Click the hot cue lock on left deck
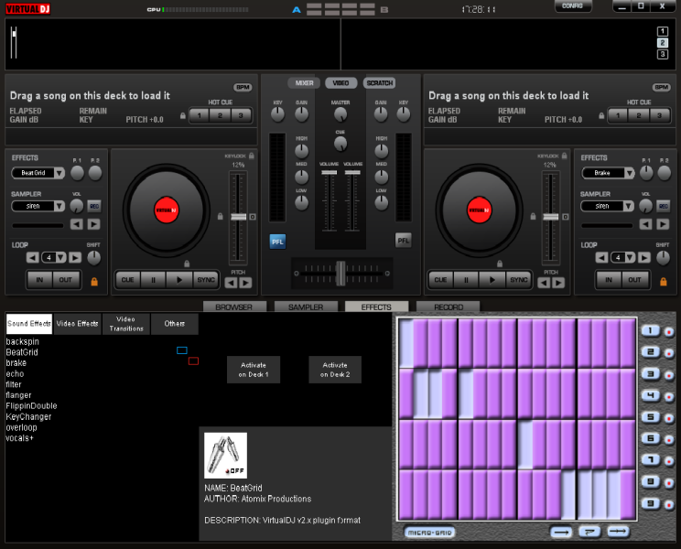 182,116
